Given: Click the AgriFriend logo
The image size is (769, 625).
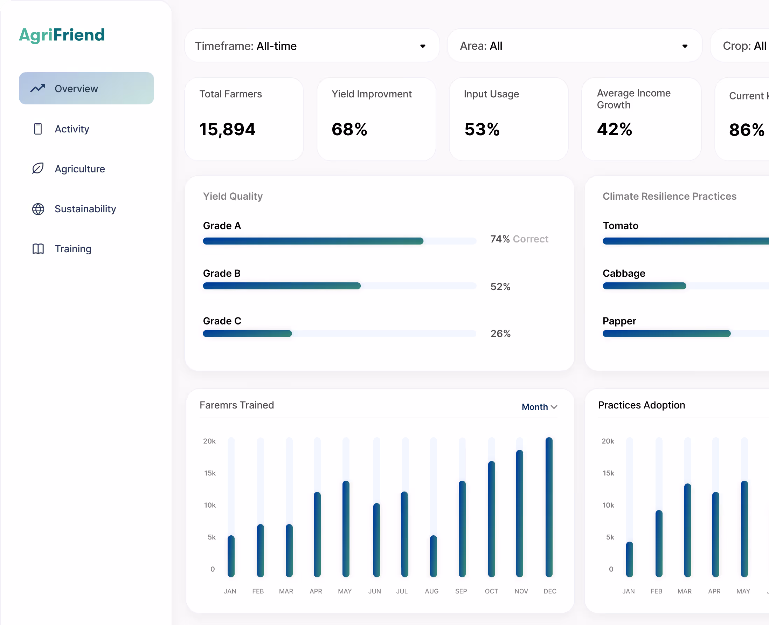Looking at the screenshot, I should 62,35.
